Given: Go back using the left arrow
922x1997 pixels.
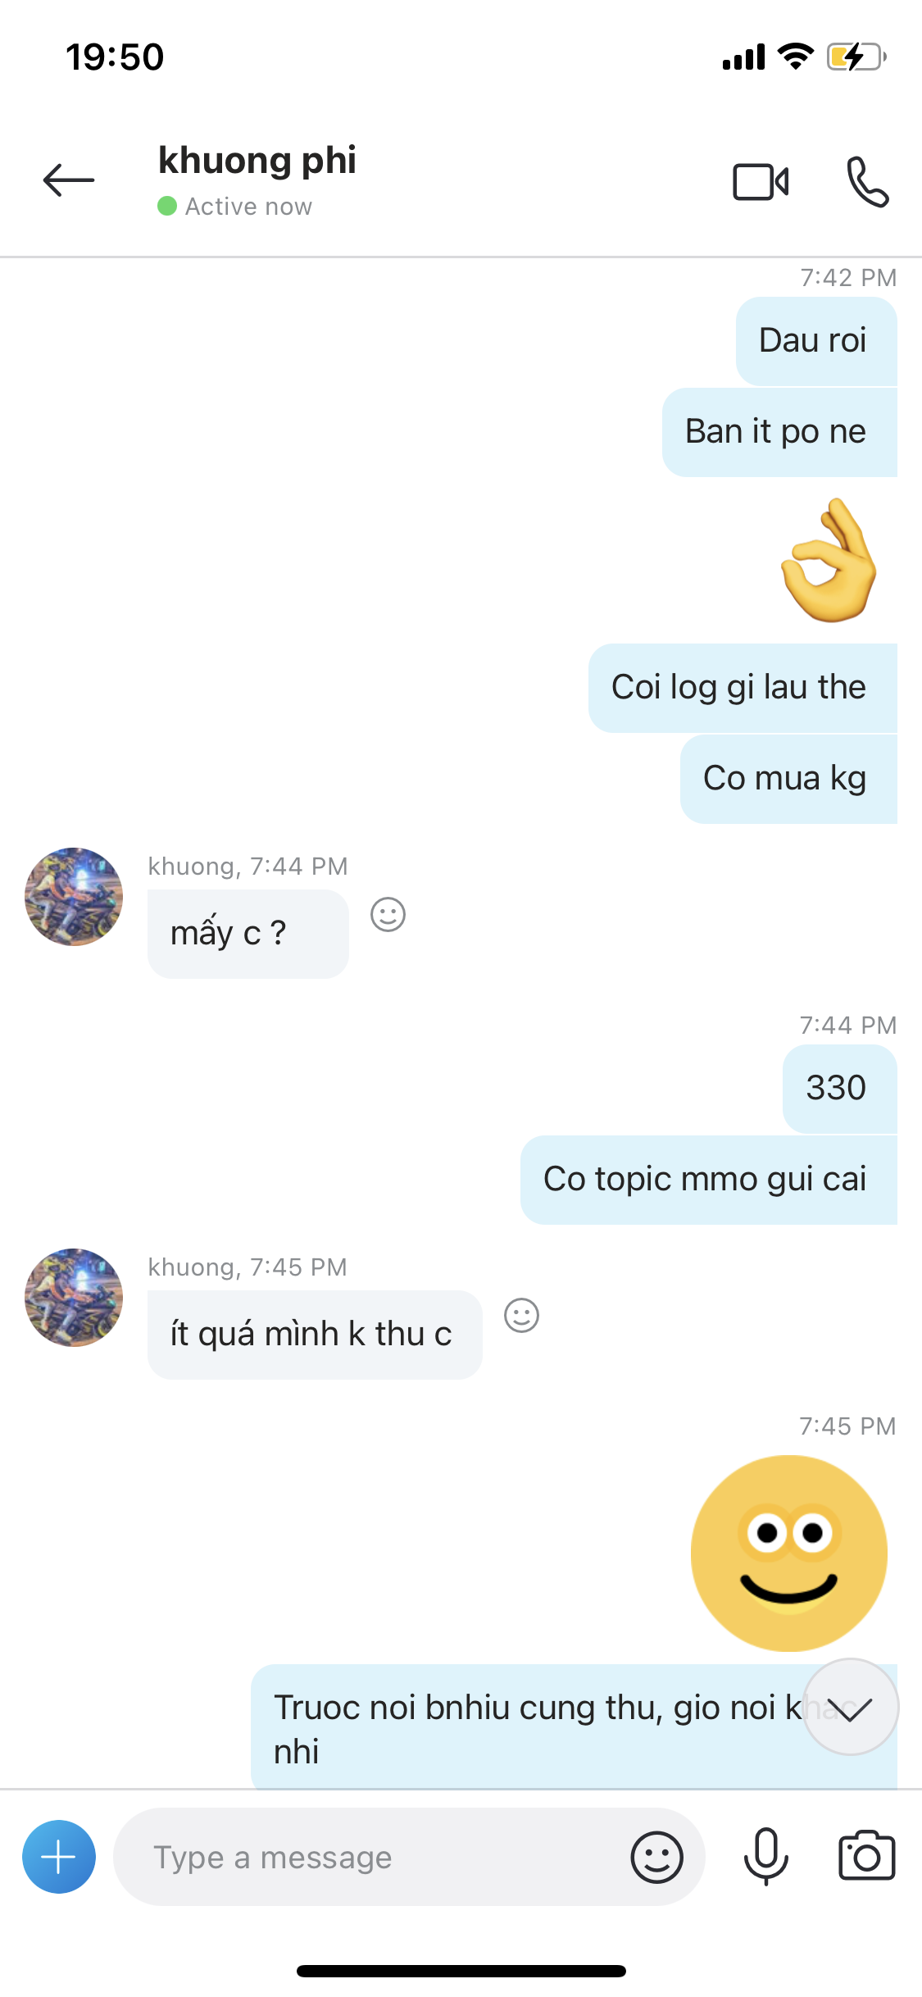Looking at the screenshot, I should tap(69, 180).
